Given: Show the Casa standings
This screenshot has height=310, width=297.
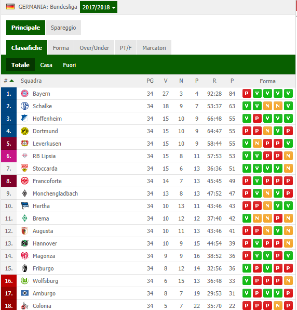Looking at the screenshot, I should coord(46,65).
